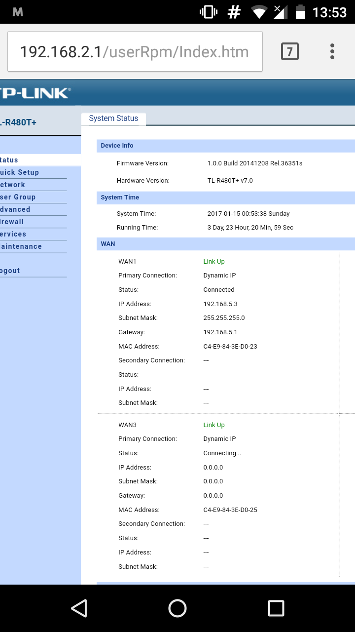Open Chrome three-dot overflow menu

click(x=332, y=51)
